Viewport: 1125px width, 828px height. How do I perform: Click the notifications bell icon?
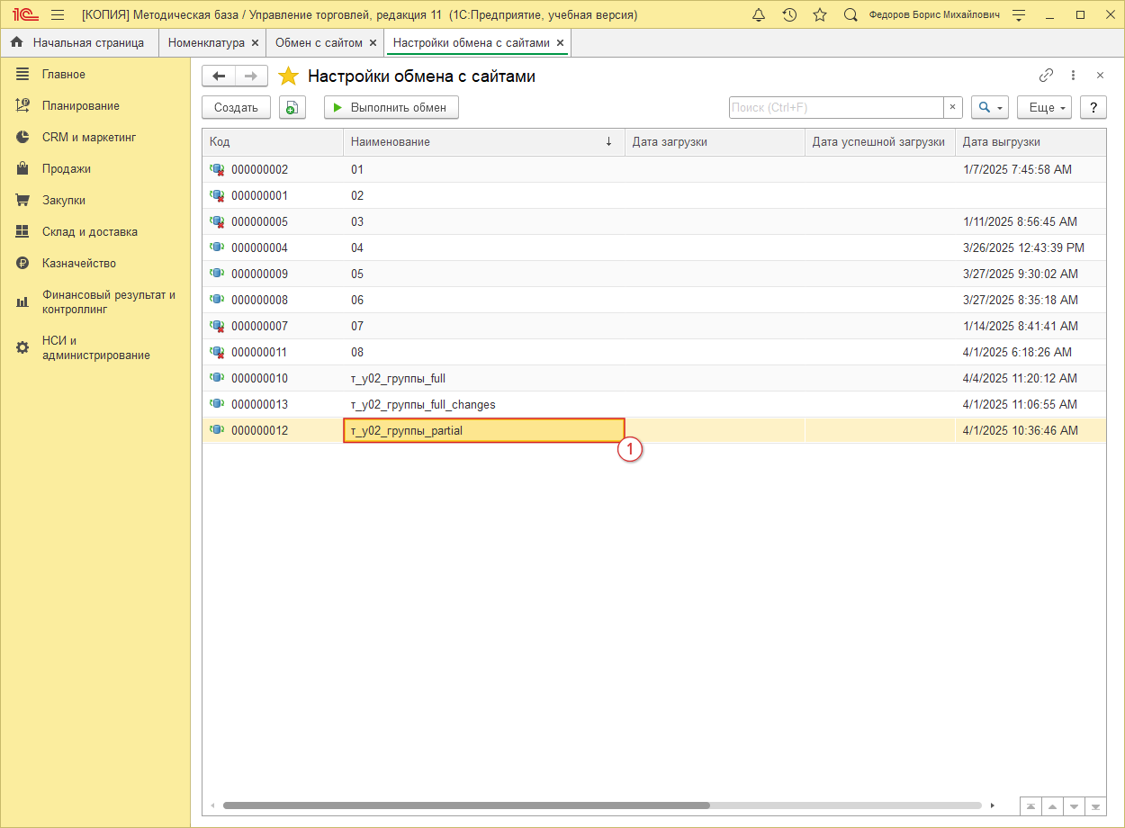click(x=759, y=15)
